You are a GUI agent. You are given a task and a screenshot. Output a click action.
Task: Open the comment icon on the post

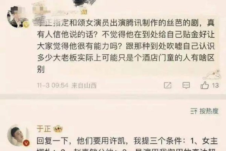pos(186,85)
